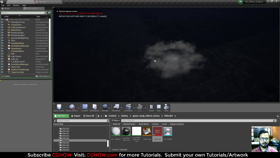Open the Marketplace
This screenshot has height=158, width=280.
click(x=94, y=108)
